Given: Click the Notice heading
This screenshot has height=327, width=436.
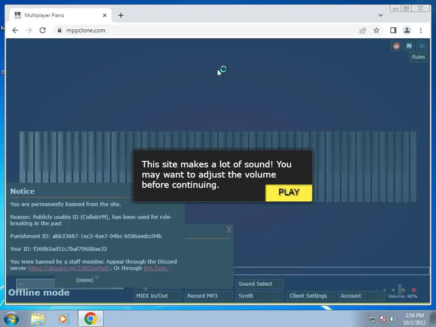Looking at the screenshot, I should coord(23,191).
